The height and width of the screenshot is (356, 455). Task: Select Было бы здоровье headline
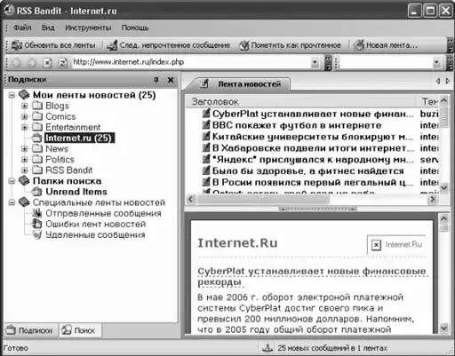coord(308,170)
